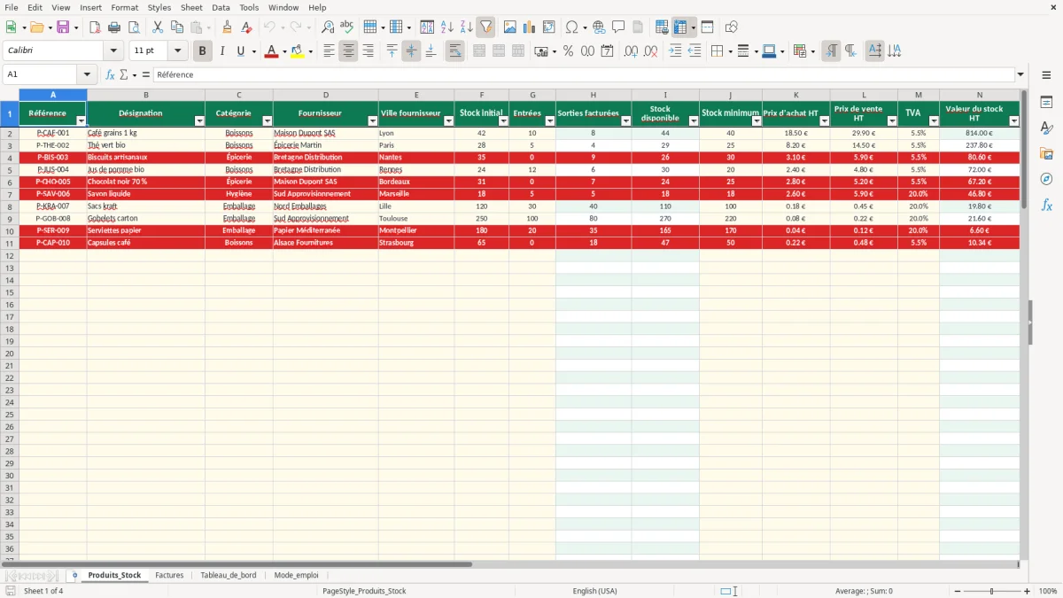The width and height of the screenshot is (1063, 598).
Task: Open the Sheet menu
Action: [191, 7]
